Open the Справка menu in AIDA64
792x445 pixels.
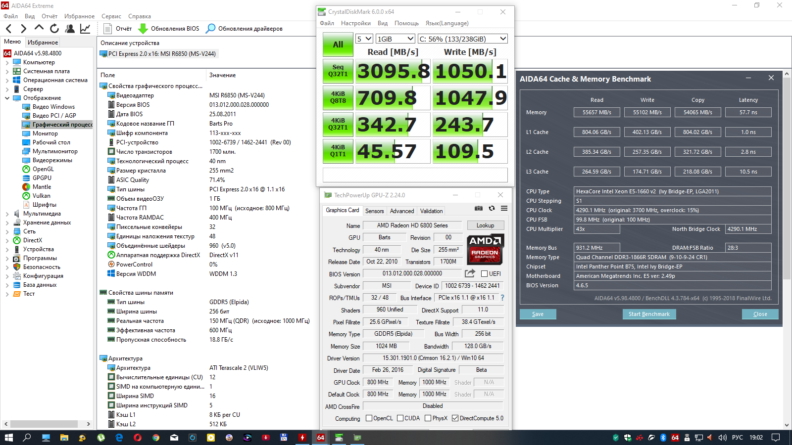pyautogui.click(x=140, y=16)
